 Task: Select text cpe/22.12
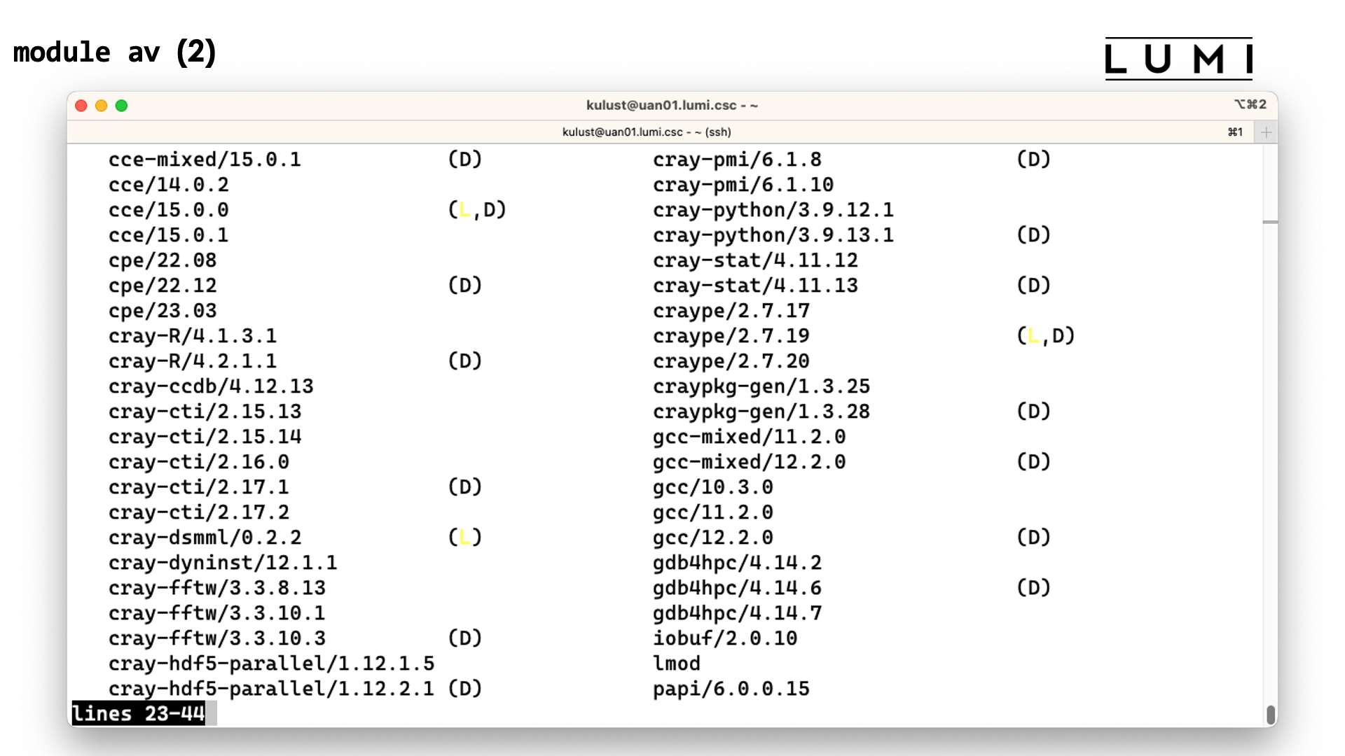(x=163, y=286)
